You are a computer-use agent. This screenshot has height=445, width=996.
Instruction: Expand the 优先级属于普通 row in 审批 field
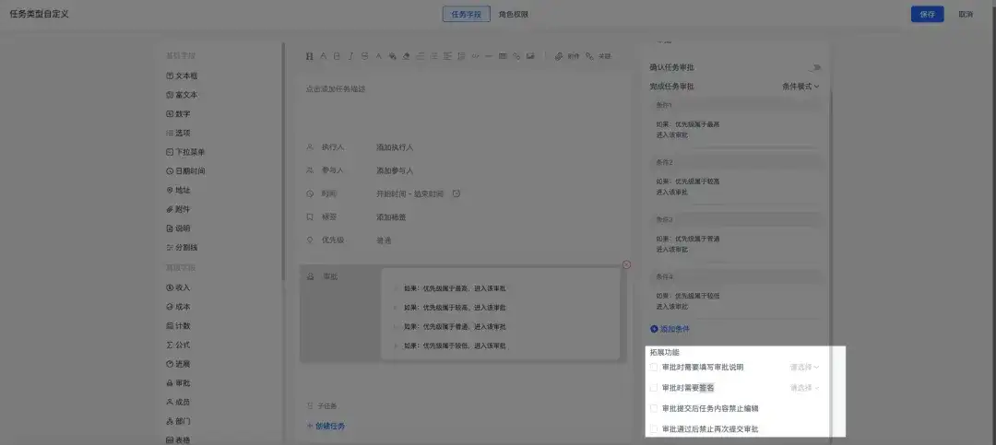[397, 327]
